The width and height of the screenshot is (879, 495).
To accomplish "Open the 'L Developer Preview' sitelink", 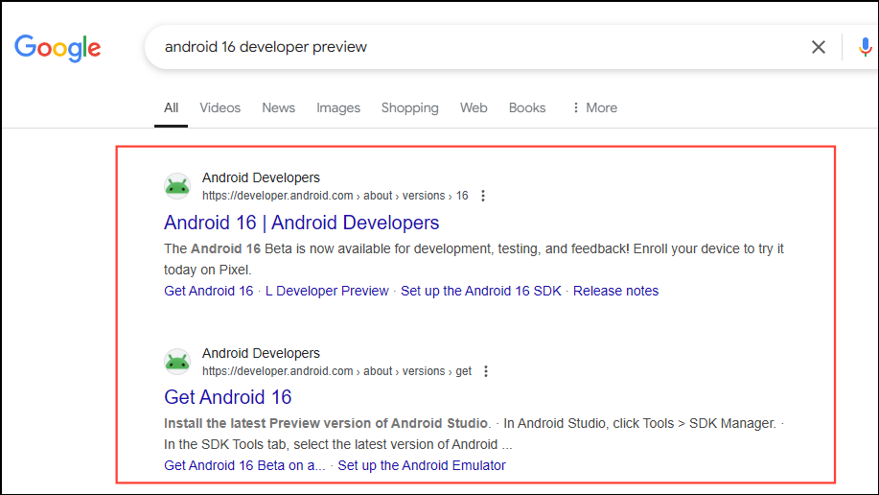I will tap(327, 291).
